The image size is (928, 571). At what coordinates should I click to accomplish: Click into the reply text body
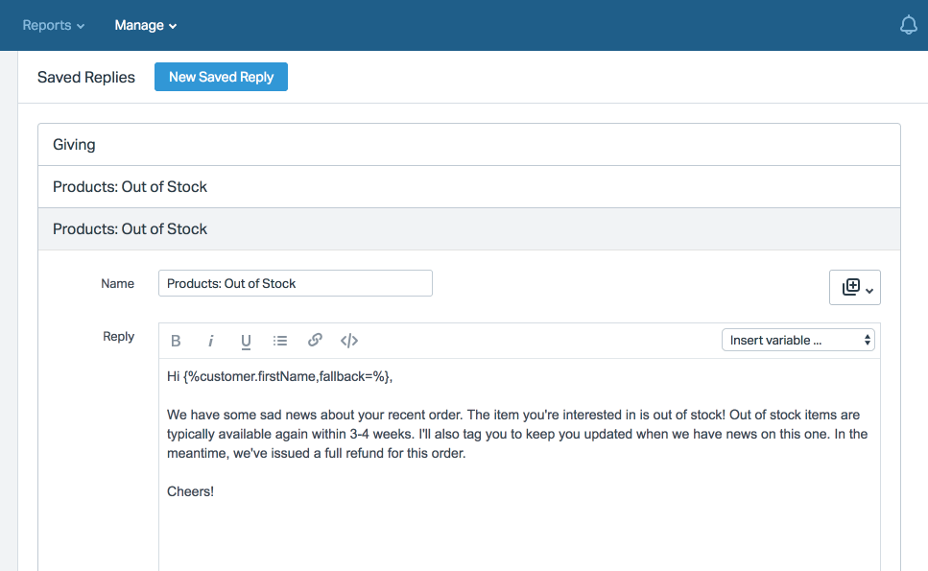point(519,464)
